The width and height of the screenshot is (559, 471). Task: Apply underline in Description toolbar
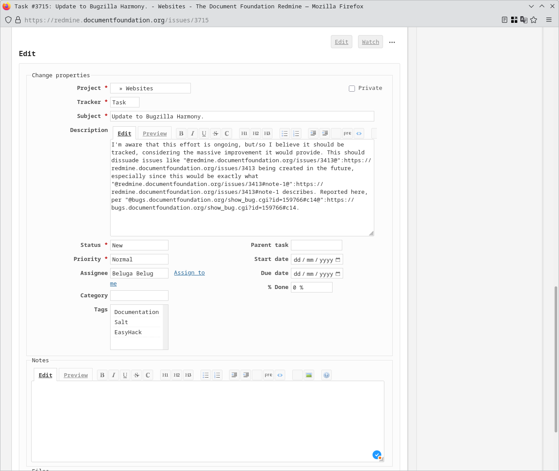[204, 133]
